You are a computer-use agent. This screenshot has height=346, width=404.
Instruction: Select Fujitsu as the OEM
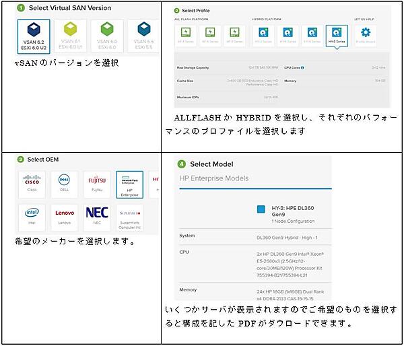97,184
